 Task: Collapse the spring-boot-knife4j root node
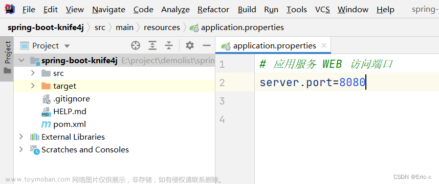(x=21, y=60)
